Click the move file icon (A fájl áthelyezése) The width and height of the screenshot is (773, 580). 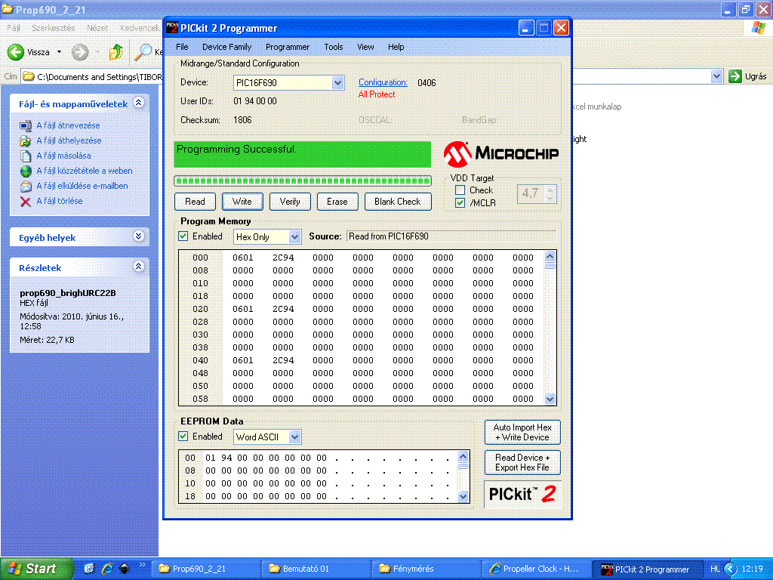click(x=25, y=140)
